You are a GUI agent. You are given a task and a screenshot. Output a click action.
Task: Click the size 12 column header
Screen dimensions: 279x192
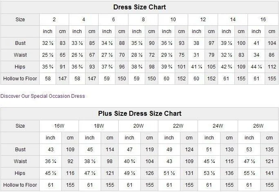pyautogui.click(x=203, y=20)
